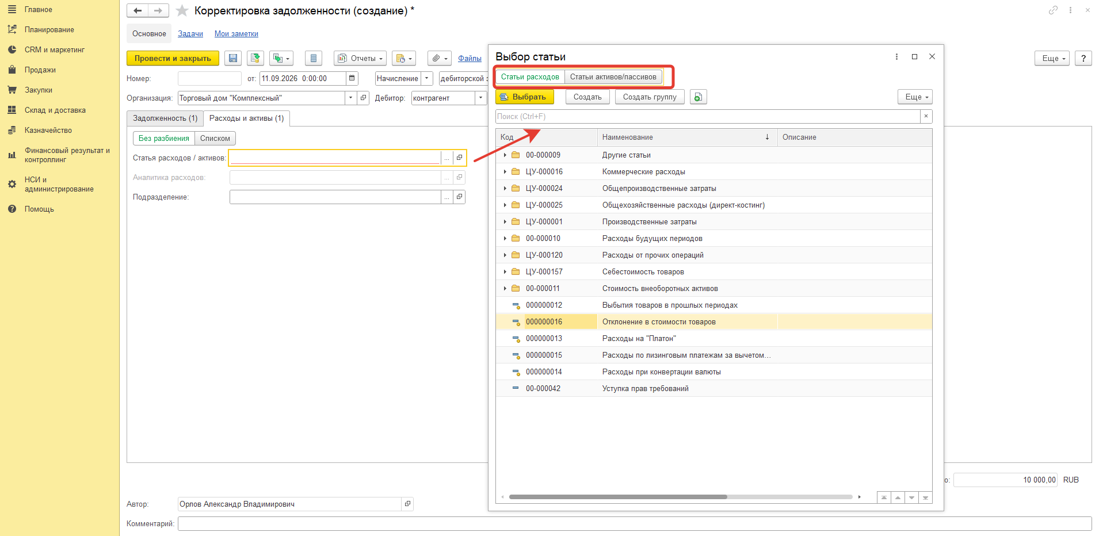Click the favorites star next to the title
This screenshot has width=1099, height=536.
point(182,11)
